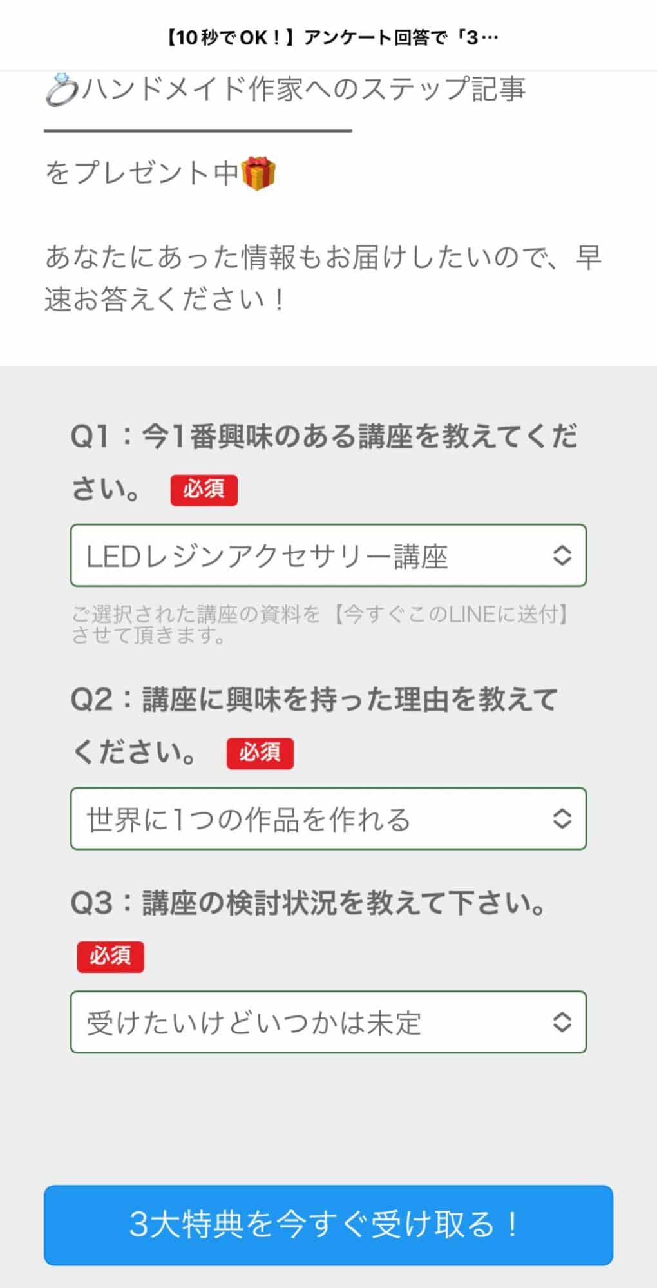Click the horizontal divider line under the heading
The image size is (657, 1288).
pyautogui.click(x=196, y=130)
